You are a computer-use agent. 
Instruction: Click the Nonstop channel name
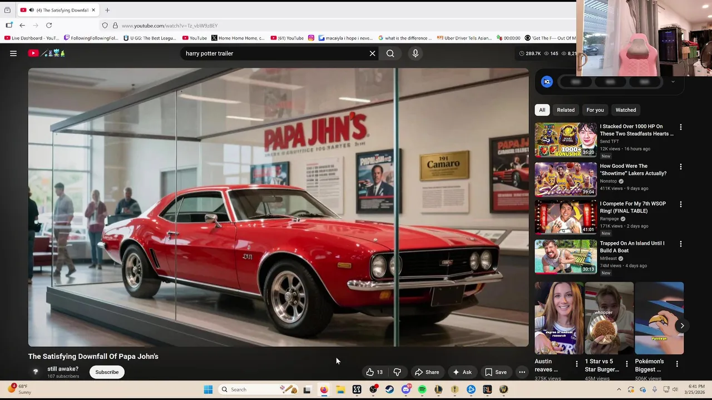(x=609, y=181)
